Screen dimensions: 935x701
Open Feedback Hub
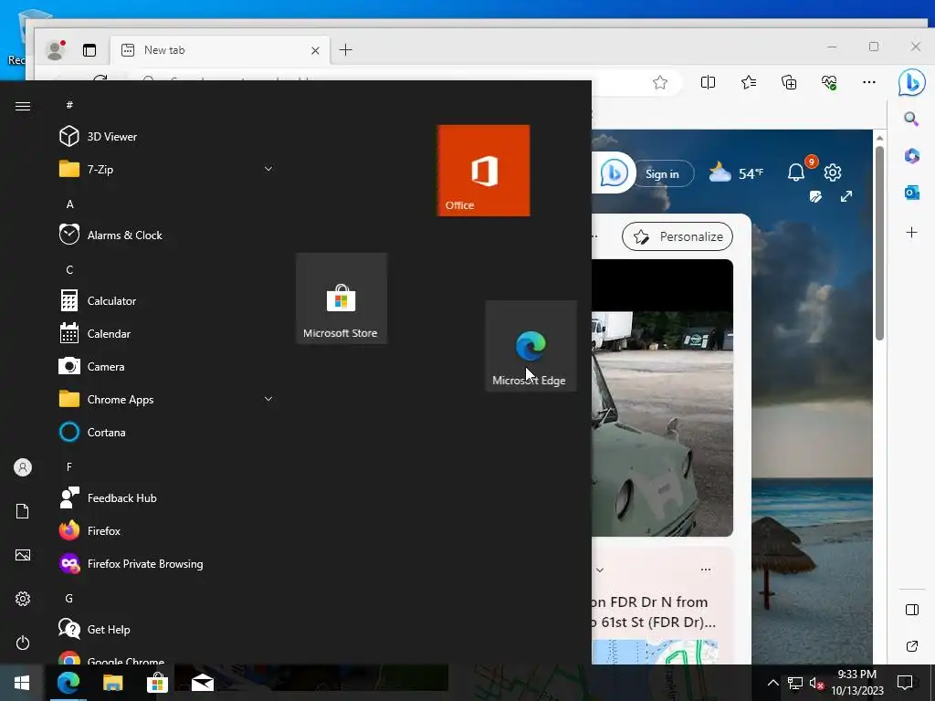167,497
